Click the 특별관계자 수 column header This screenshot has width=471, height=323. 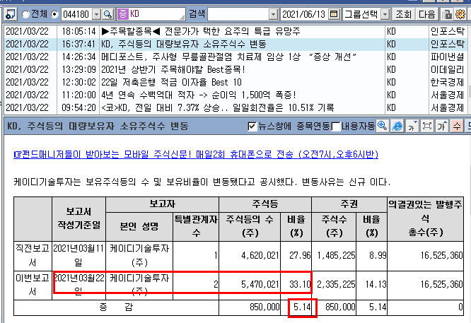coord(196,226)
